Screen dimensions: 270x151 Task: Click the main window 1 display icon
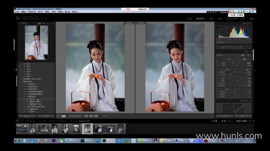[17, 121]
